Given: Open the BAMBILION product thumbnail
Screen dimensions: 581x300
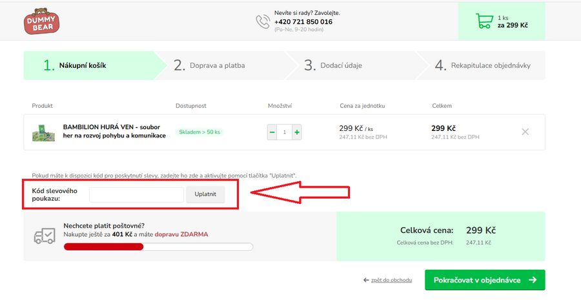Looking at the screenshot, I should (43, 132).
